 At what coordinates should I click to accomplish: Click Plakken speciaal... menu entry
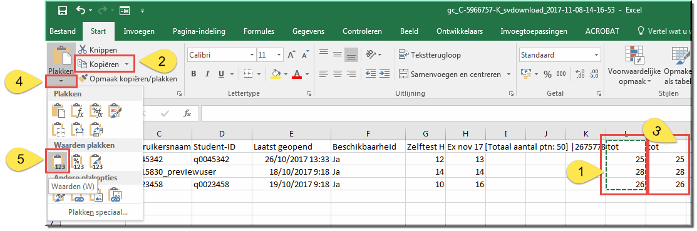98,212
